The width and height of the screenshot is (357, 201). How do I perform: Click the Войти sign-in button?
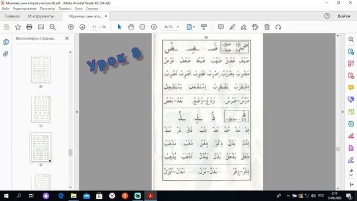click(x=344, y=16)
